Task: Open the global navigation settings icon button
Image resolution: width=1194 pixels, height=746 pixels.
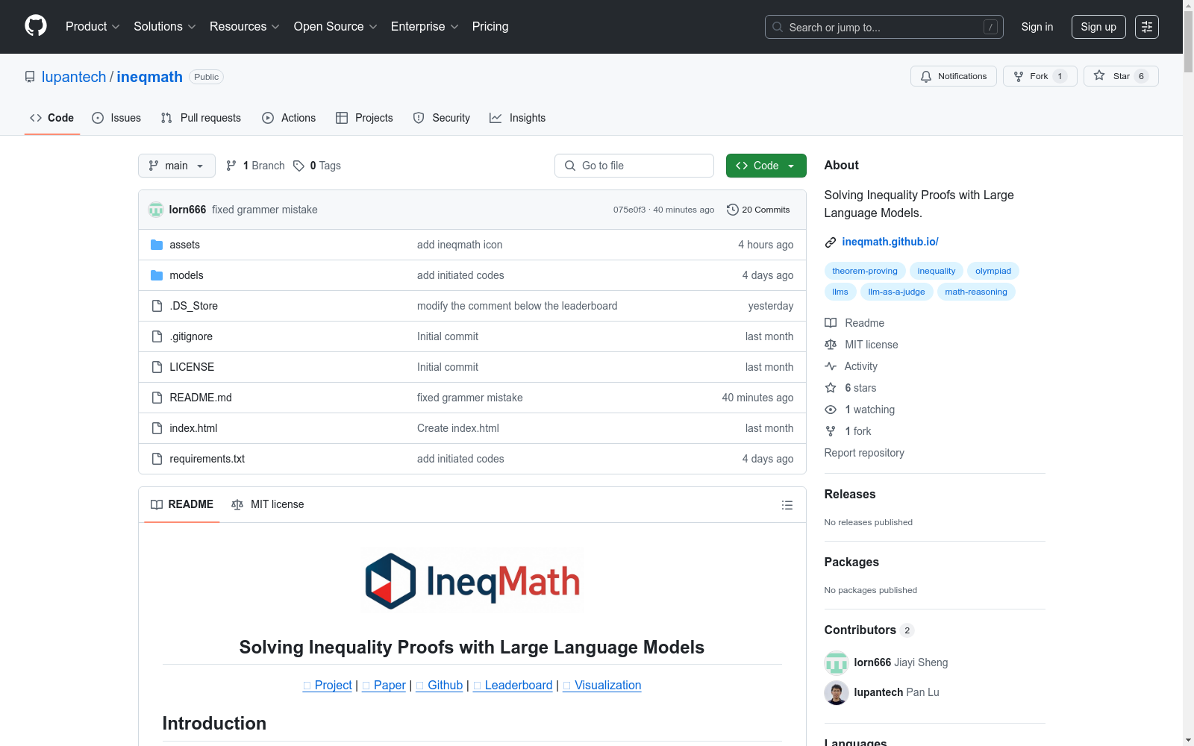Action: pos(1147,27)
